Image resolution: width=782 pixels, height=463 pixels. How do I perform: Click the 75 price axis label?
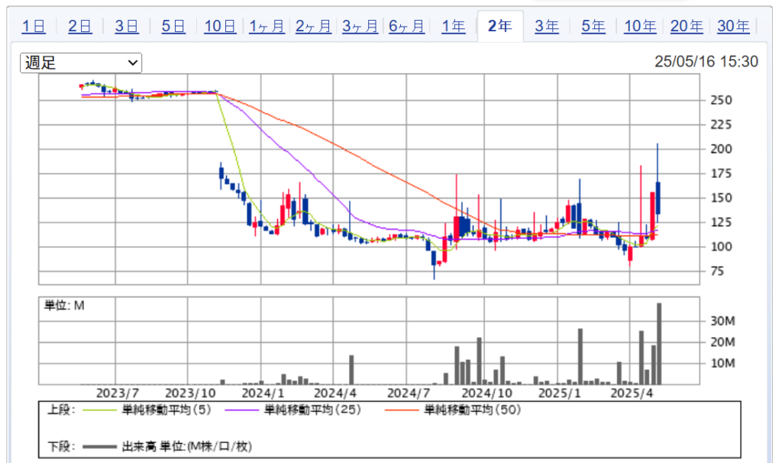[717, 271]
